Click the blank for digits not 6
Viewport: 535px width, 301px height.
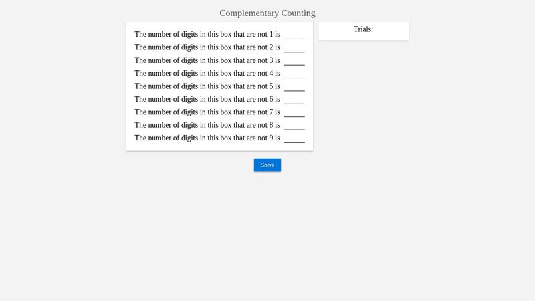click(x=294, y=100)
